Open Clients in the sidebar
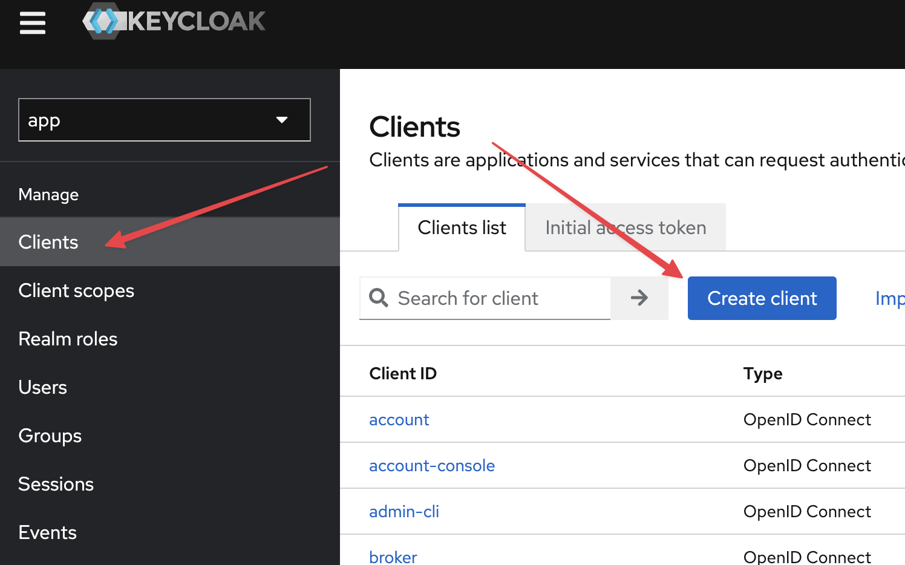 pyautogui.click(x=48, y=242)
